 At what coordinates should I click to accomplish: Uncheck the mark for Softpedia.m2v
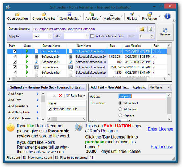point(15,57)
